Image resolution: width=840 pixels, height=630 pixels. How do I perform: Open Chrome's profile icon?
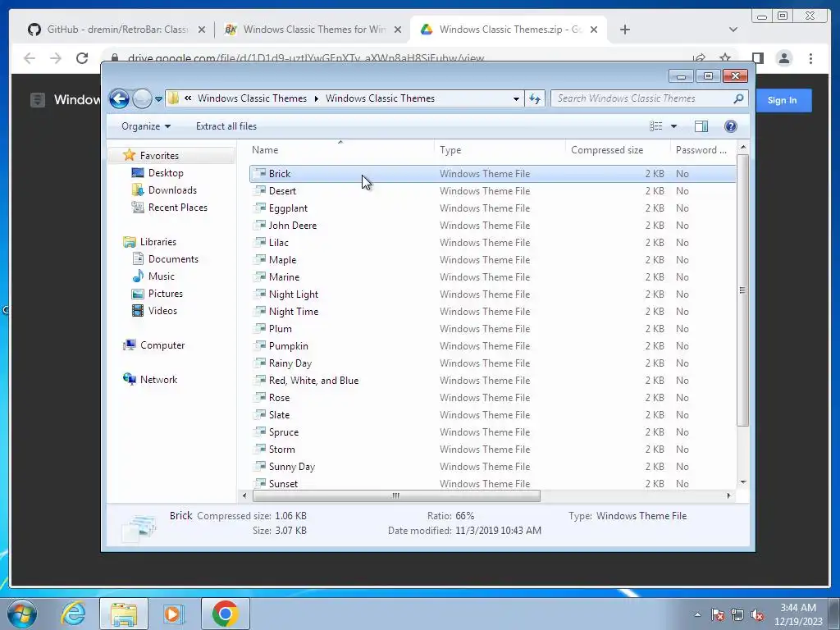tap(783, 58)
